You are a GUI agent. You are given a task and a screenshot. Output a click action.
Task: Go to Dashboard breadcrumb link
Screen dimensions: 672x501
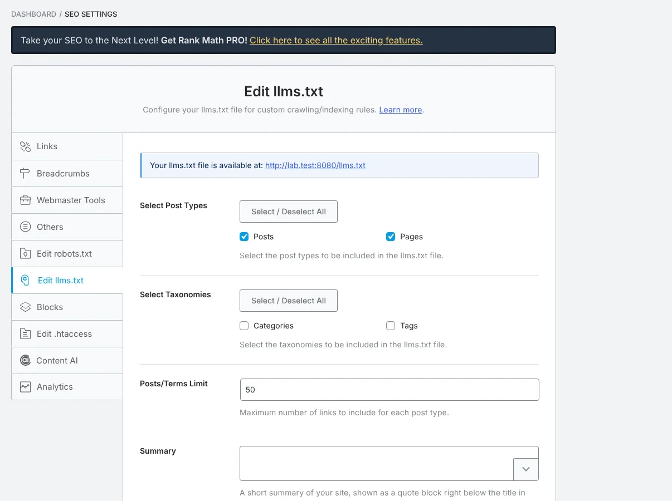(33, 14)
